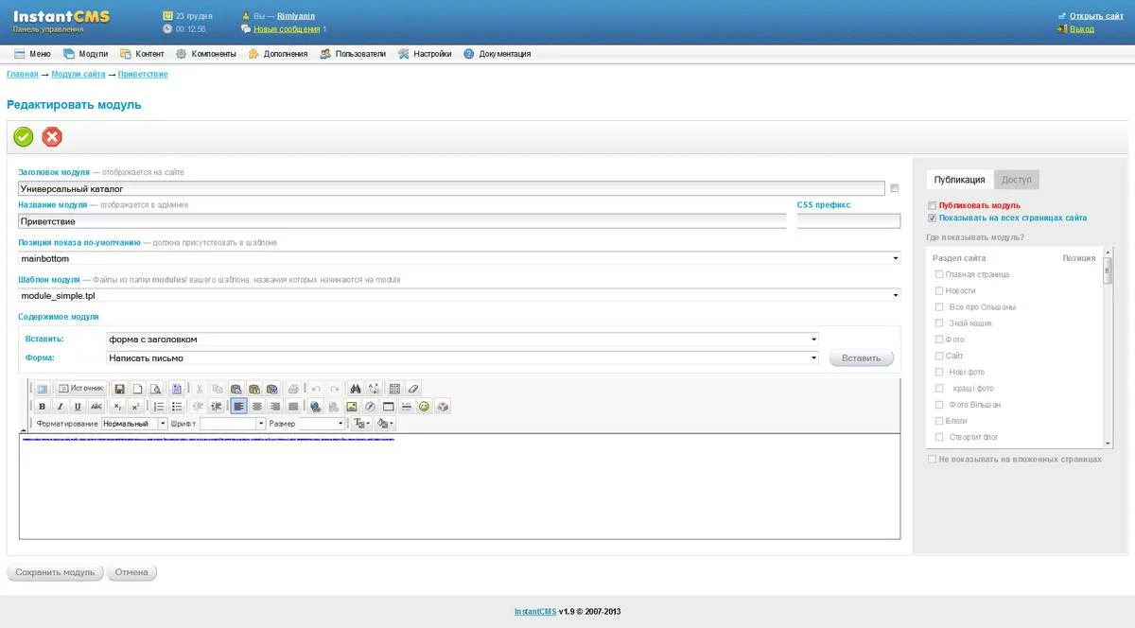Open the text color picker in the editor
Image resolution: width=1135 pixels, height=628 pixels.
click(360, 423)
